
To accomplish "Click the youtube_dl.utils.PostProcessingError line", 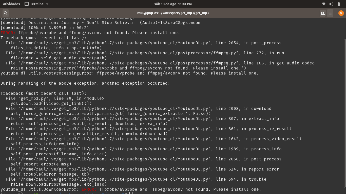I will [130, 73].
